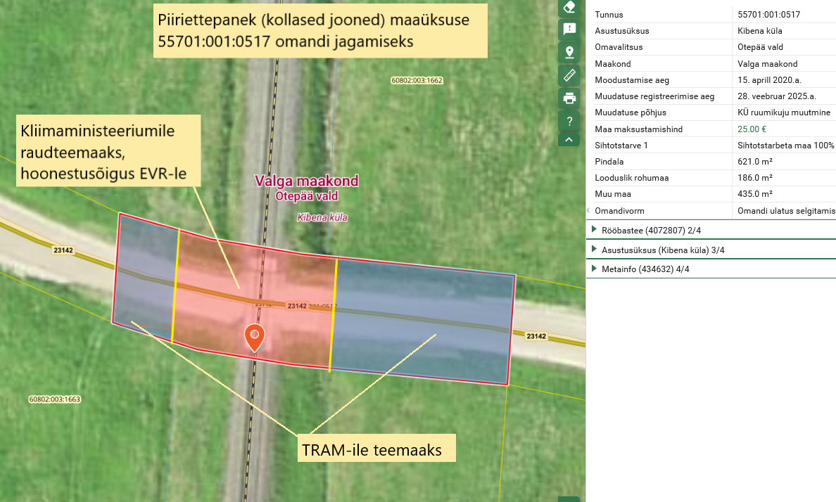Click the dark green button at the map's bottom edge
The width and height of the screenshot is (836, 502).
coord(569,498)
